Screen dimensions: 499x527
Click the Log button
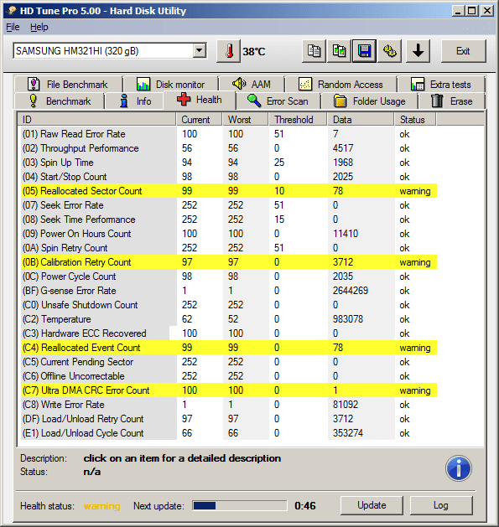(441, 505)
